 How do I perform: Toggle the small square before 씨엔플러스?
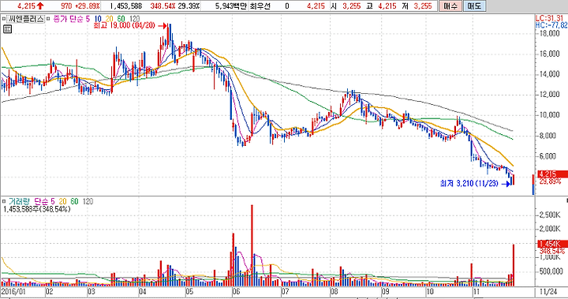(x=3, y=19)
